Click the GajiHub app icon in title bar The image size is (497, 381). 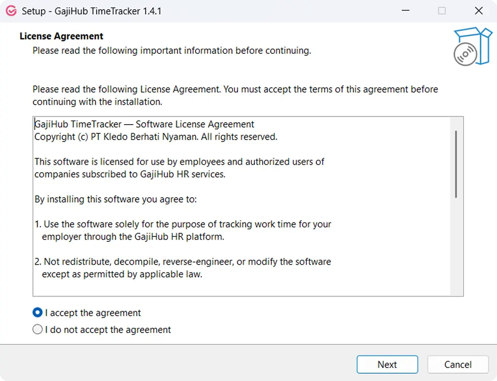(x=11, y=11)
